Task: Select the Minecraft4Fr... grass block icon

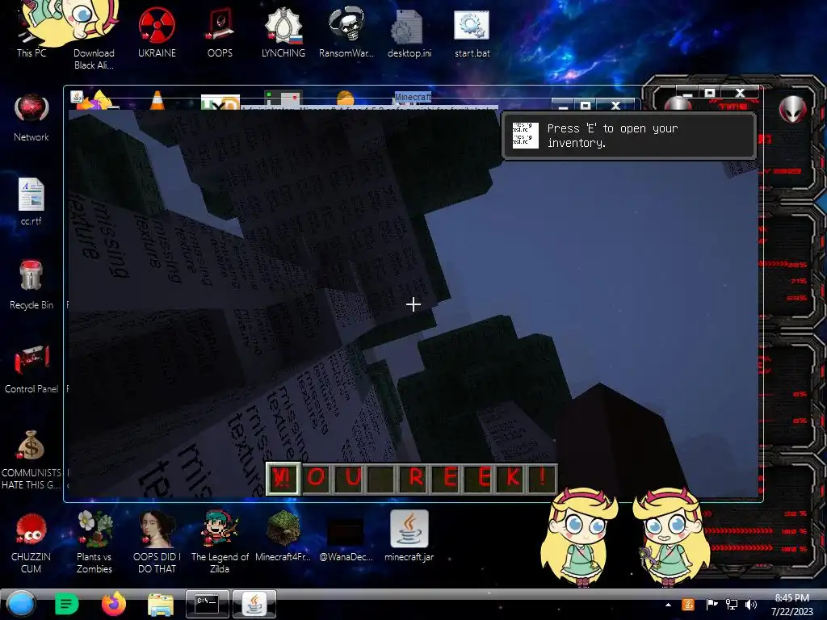Action: pyautogui.click(x=283, y=535)
